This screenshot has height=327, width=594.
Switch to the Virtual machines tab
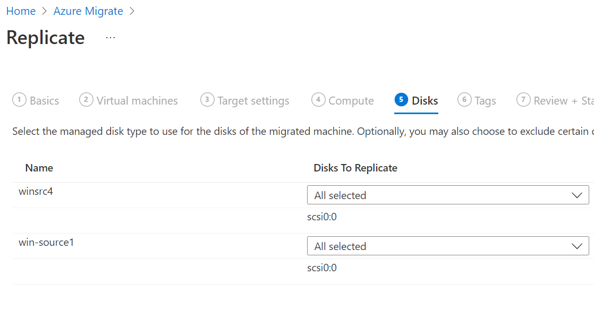click(x=137, y=101)
